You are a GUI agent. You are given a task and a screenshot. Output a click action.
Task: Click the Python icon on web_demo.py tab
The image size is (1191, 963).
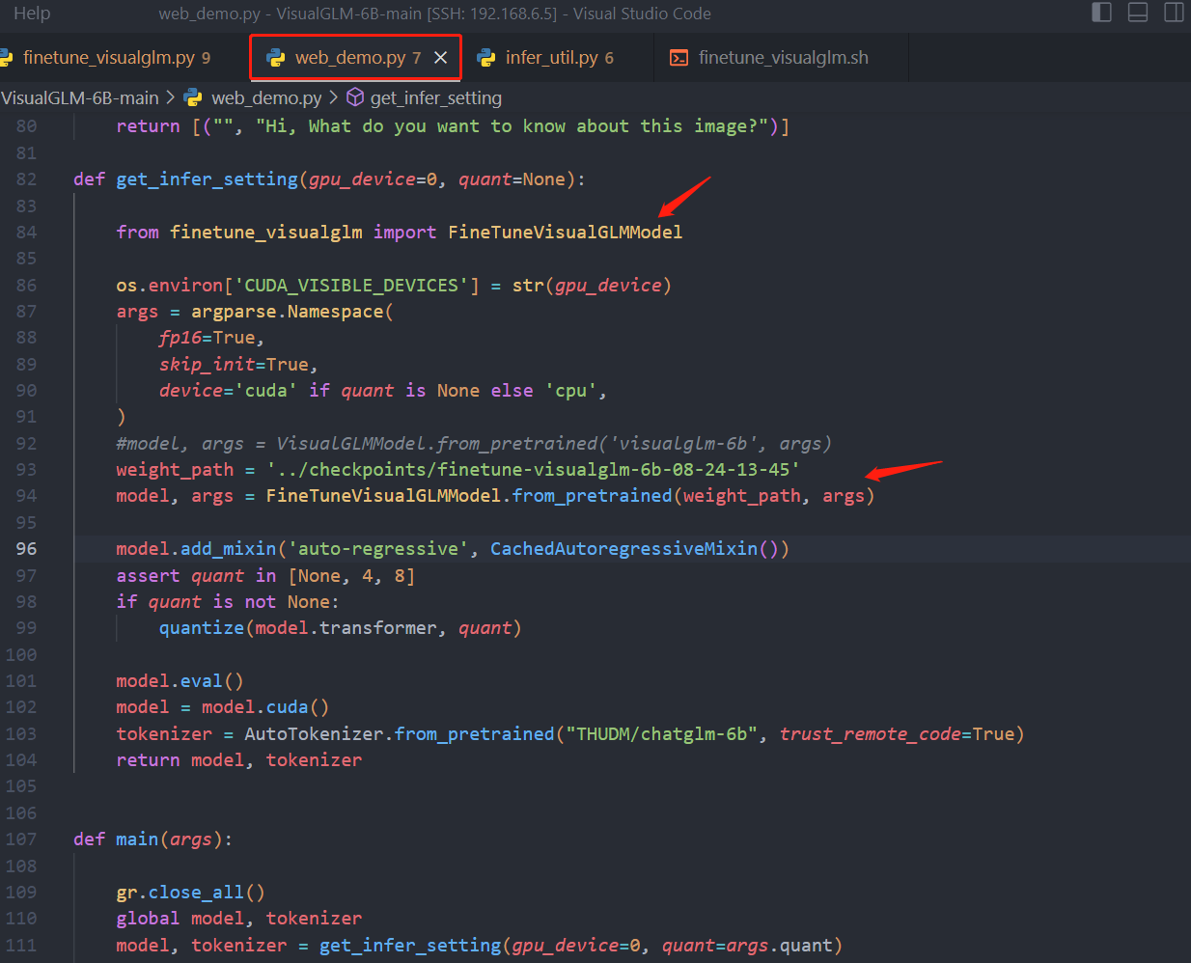tap(277, 57)
